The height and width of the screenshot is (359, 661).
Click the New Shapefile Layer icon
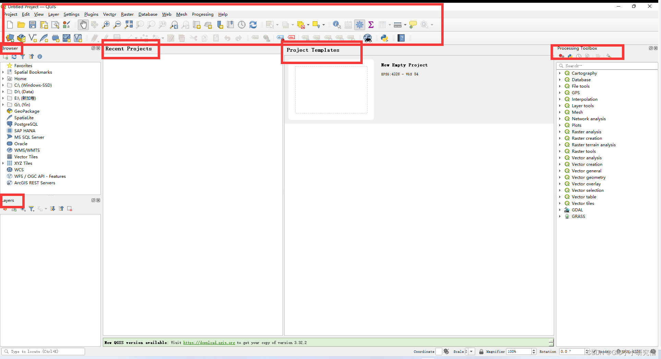pyautogui.click(x=33, y=38)
